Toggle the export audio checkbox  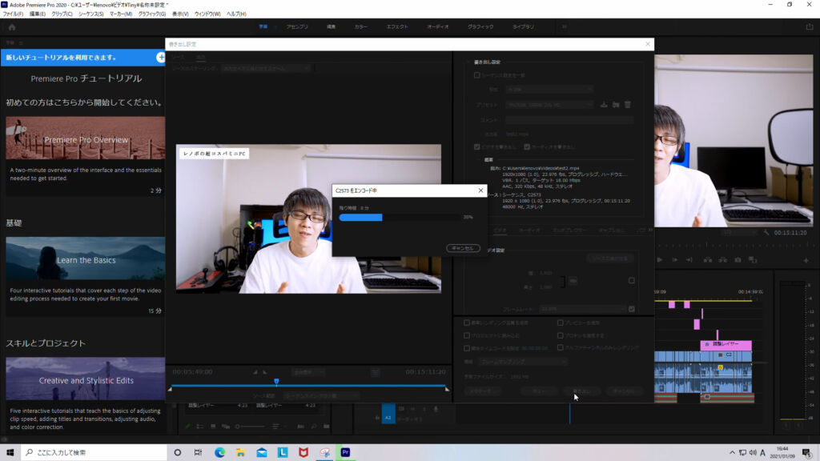click(527, 147)
